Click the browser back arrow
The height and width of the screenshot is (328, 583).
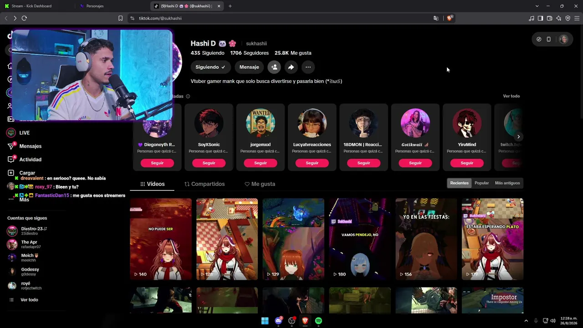point(6,18)
